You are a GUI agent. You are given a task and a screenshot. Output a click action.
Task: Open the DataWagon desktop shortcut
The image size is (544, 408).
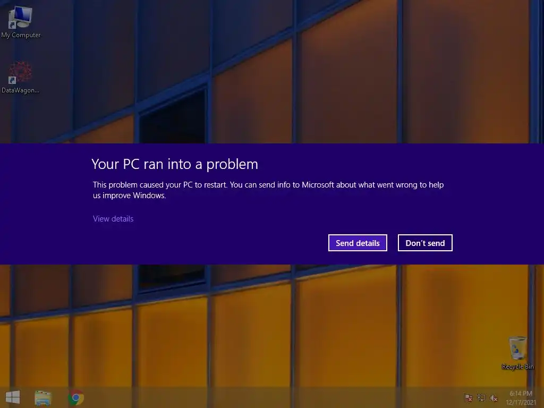pos(20,78)
